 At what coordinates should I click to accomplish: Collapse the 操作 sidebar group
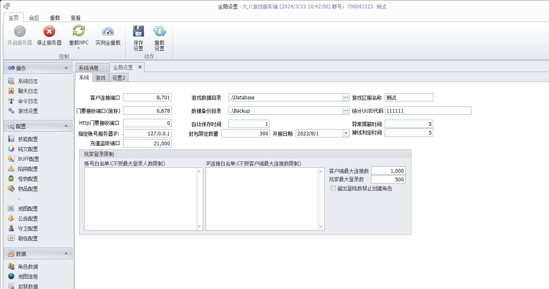coord(66,68)
